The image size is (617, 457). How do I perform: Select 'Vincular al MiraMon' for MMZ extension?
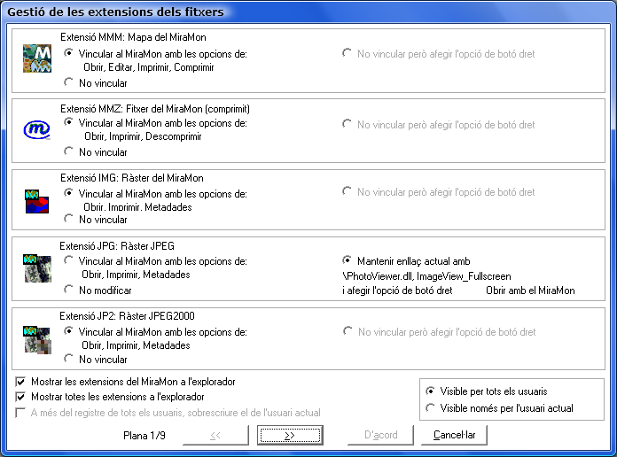[x=68, y=123]
